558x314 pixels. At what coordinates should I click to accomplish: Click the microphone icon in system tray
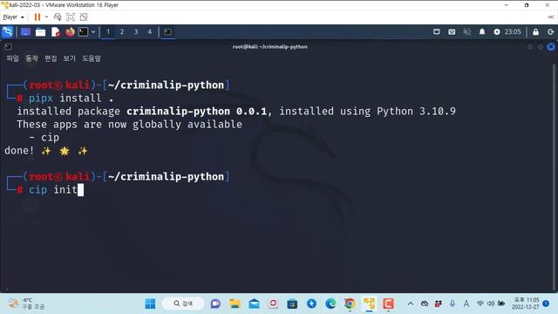coord(452,304)
